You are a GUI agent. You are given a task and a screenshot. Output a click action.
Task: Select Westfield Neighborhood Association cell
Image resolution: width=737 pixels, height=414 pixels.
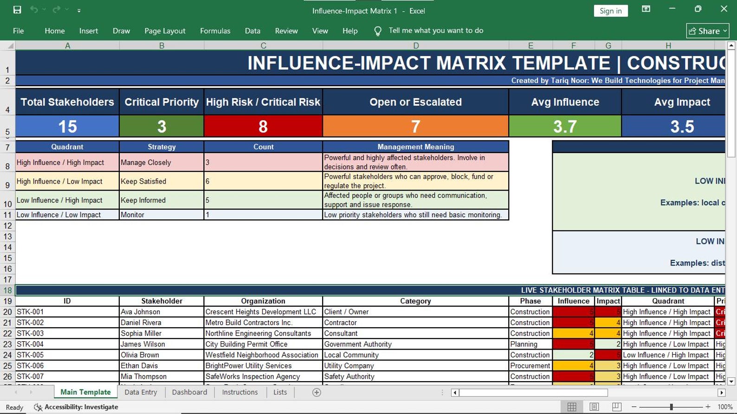click(263, 355)
